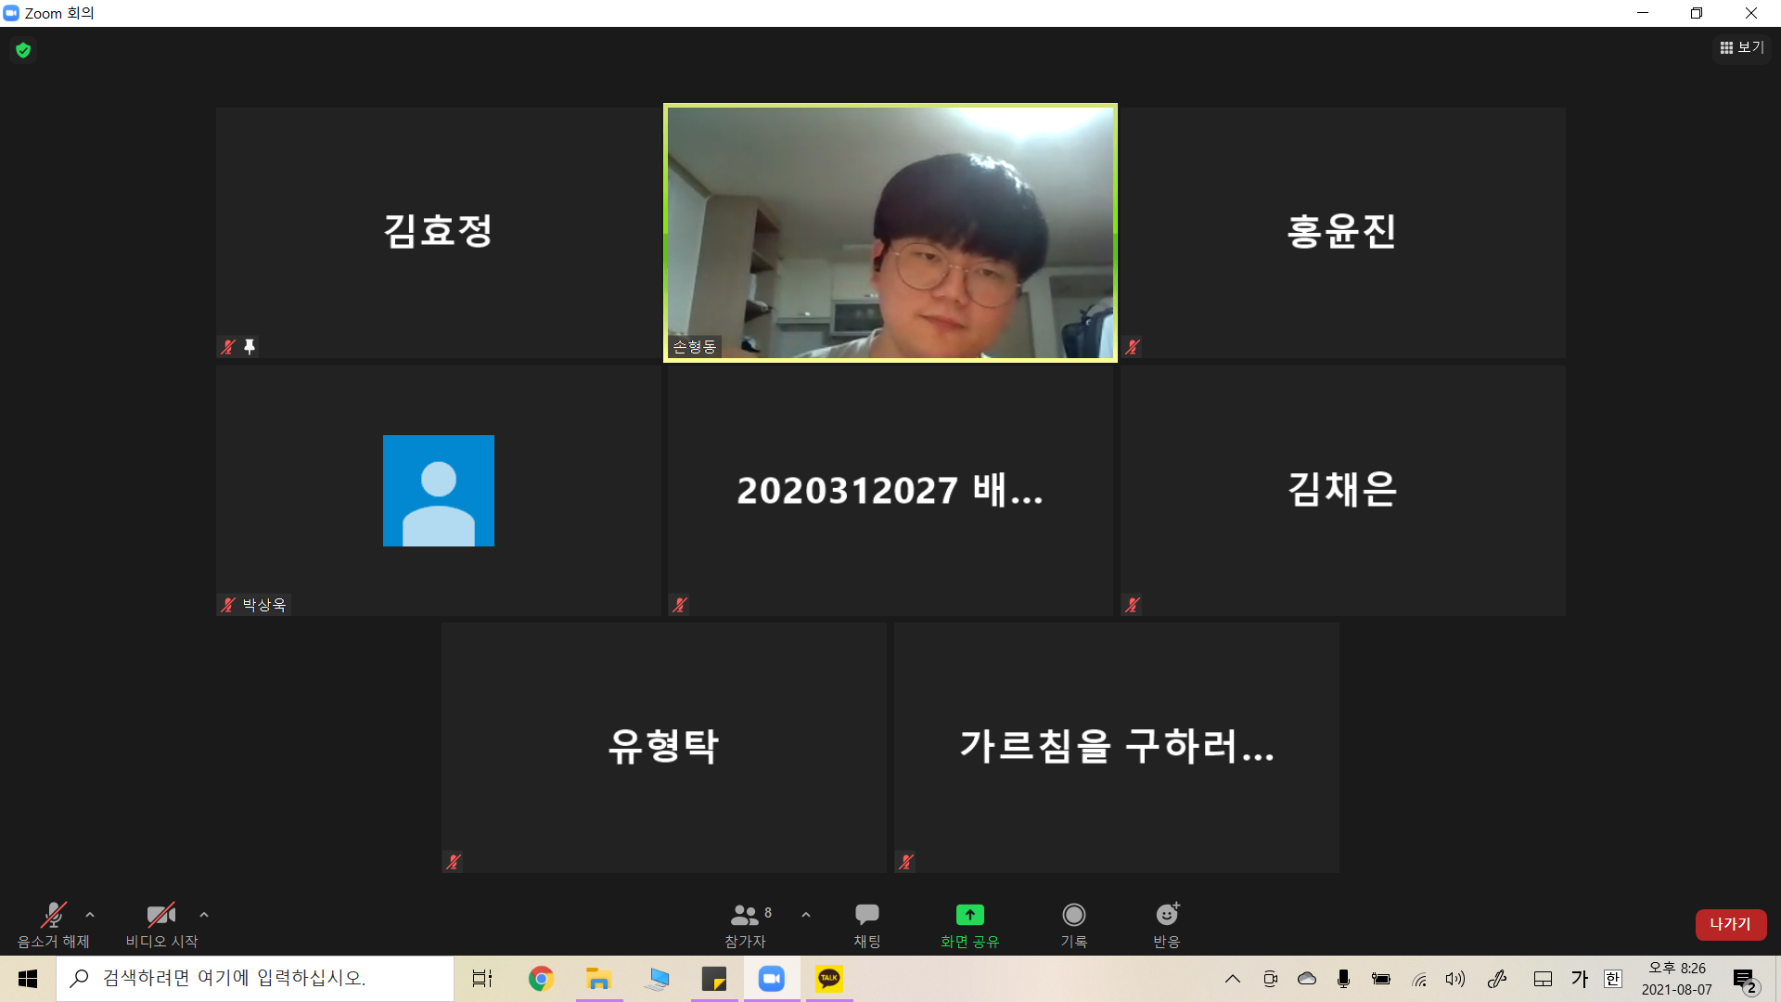Expand the video options arrow
This screenshot has height=1002, width=1781.
click(x=204, y=915)
